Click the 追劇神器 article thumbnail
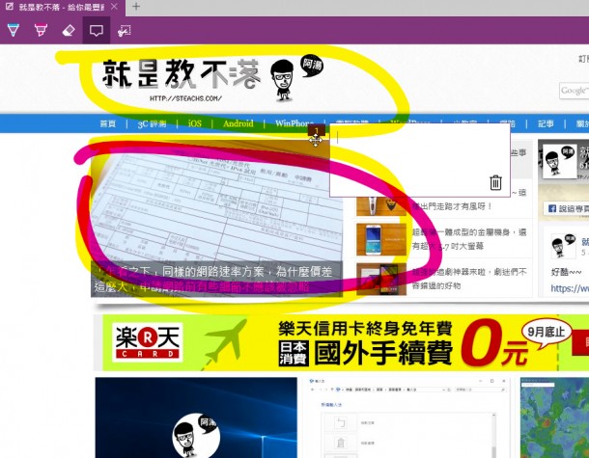The height and width of the screenshot is (458, 589). pos(381,279)
